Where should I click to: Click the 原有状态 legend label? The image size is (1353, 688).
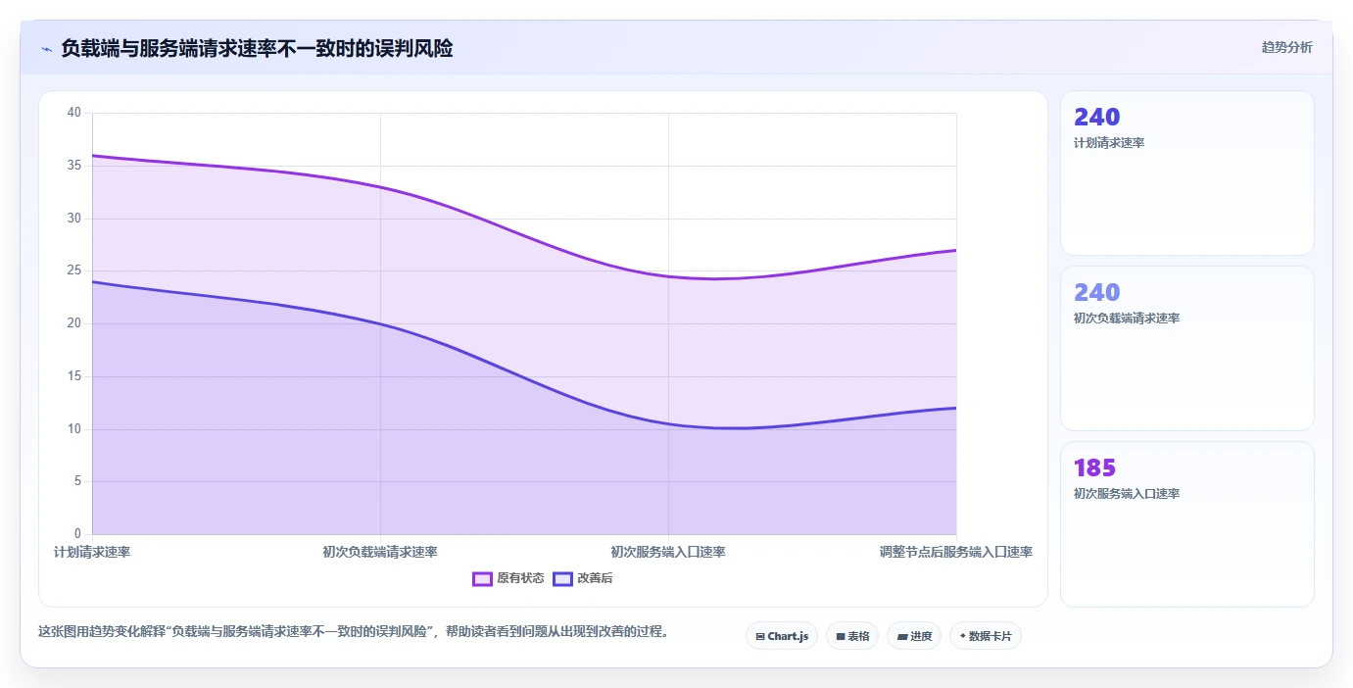click(x=520, y=579)
